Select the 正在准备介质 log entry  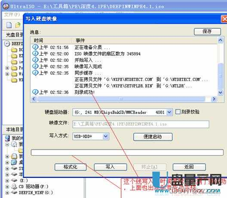pos(92,47)
